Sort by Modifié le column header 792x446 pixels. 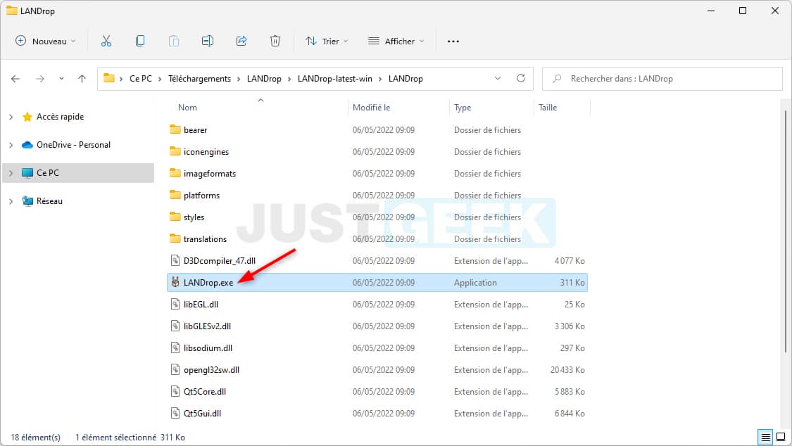pos(371,108)
